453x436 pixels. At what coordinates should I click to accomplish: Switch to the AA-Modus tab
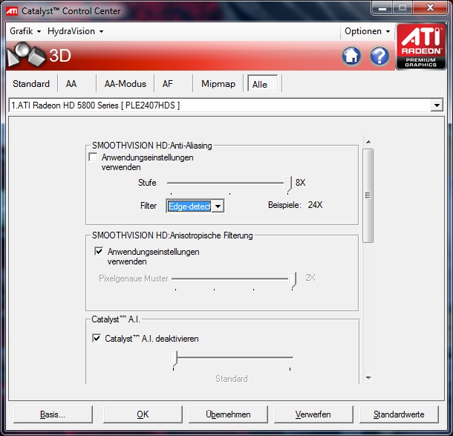point(125,84)
